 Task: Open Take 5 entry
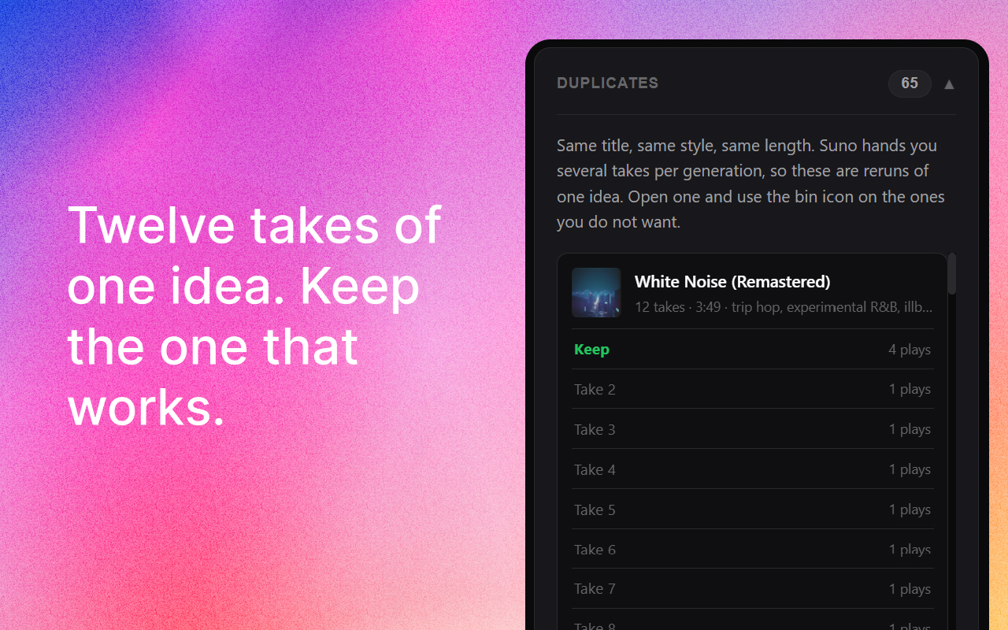pyautogui.click(x=753, y=510)
